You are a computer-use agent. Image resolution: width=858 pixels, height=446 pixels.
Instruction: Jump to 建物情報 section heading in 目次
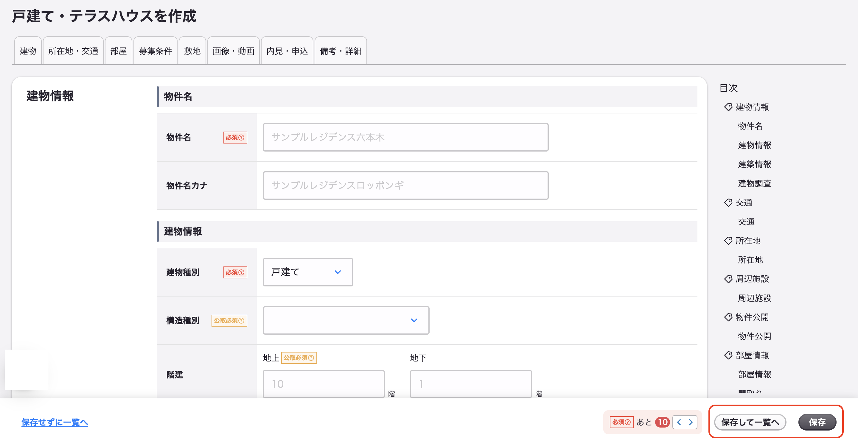[752, 107]
